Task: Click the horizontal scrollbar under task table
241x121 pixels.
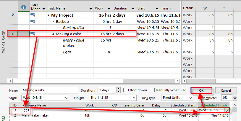Action: [x=95, y=80]
